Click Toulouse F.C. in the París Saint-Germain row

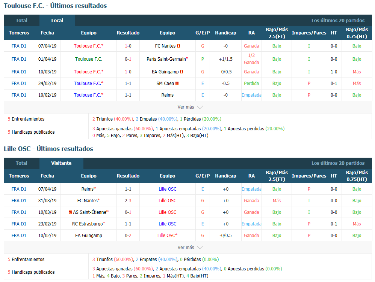[89, 59]
